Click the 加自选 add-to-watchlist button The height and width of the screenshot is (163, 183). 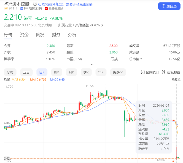click(x=169, y=6)
